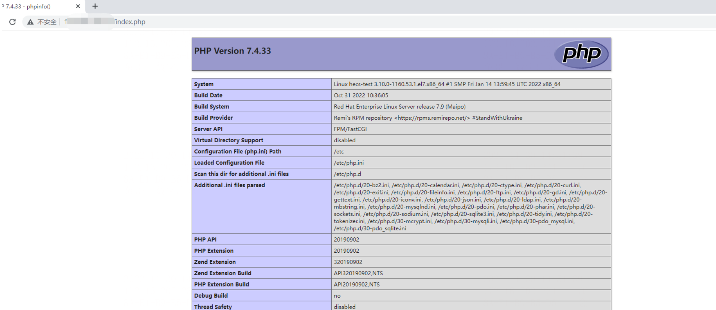Image resolution: width=716 pixels, height=310 pixels.
Task: Click the Remi's RPM repository value
Action: click(x=428, y=118)
